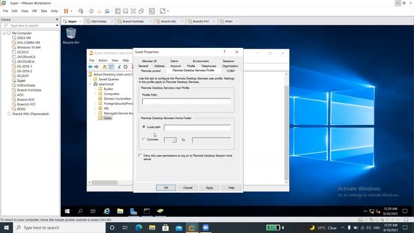Open the VMware VM menu
The height and width of the screenshot is (233, 414).
click(x=34, y=11)
